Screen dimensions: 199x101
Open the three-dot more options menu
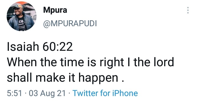tap(188, 10)
